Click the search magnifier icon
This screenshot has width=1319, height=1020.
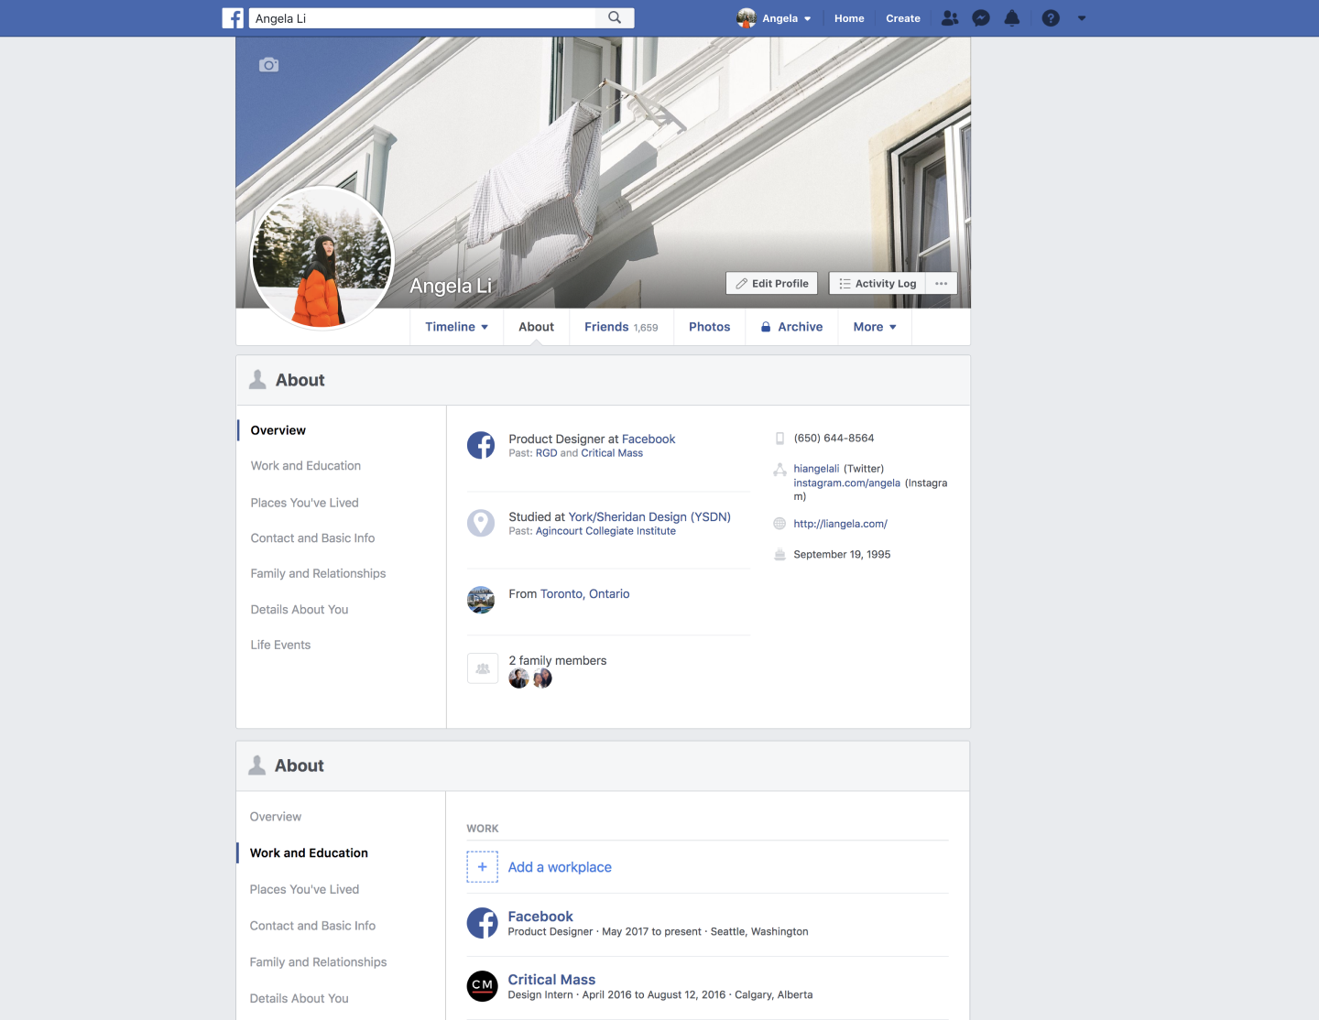point(615,18)
